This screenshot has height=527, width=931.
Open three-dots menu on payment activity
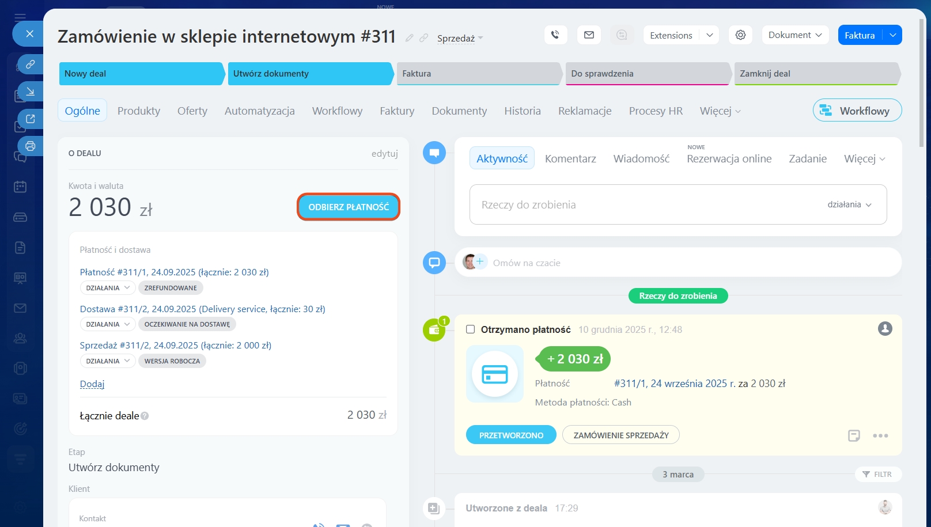(x=880, y=436)
